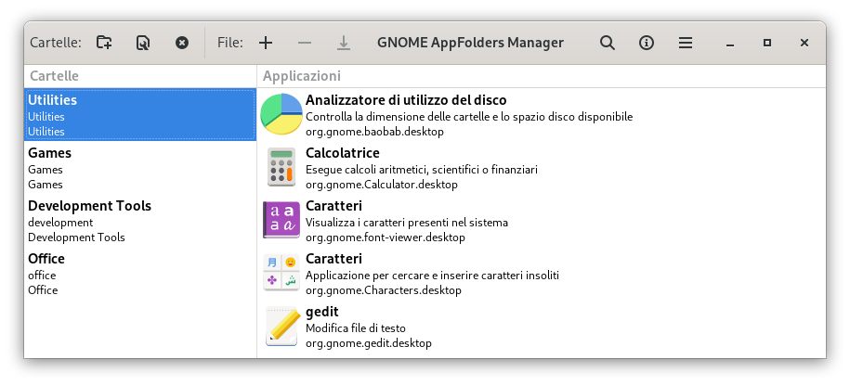Select the gedit application title
The height and width of the screenshot is (385, 850).
coord(322,312)
